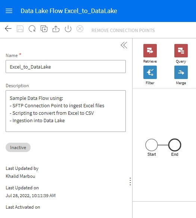Click the refresh circular arrow icon

tap(32, 29)
